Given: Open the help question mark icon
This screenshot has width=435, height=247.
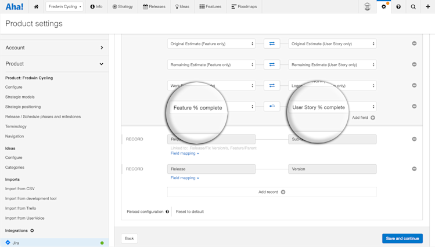Looking at the screenshot, I should 398,6.
